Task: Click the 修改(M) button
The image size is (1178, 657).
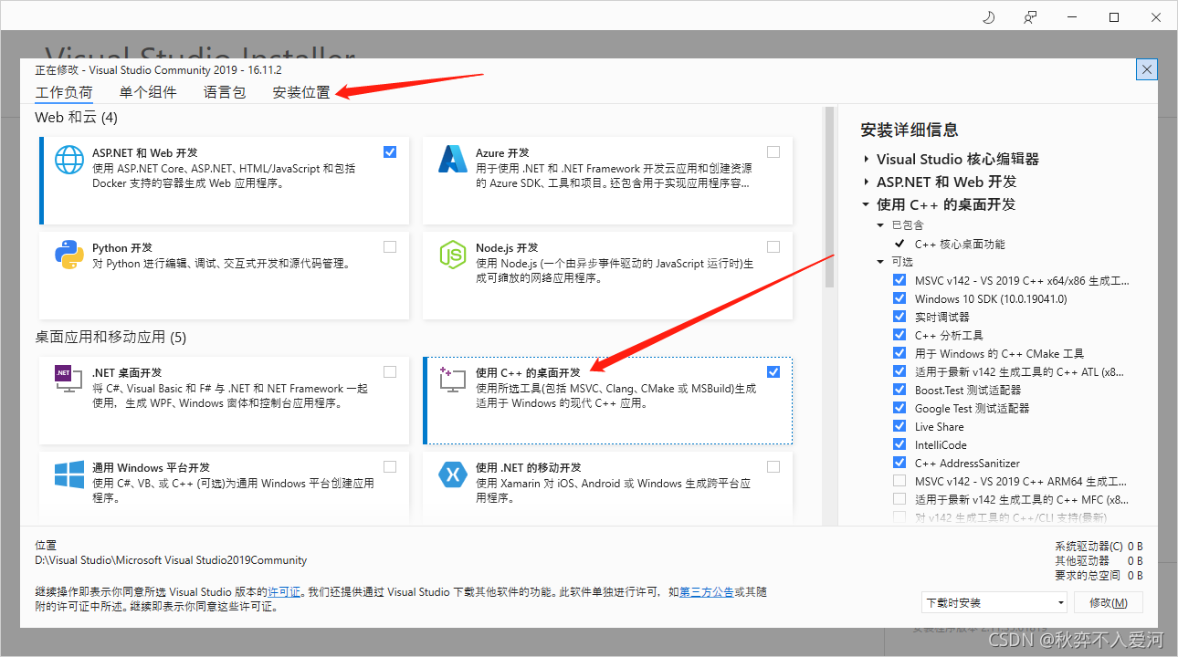Action: [1108, 602]
